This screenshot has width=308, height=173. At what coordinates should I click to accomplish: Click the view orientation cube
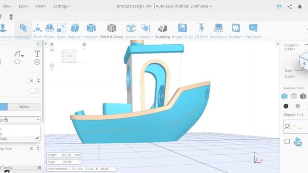(x=68, y=56)
